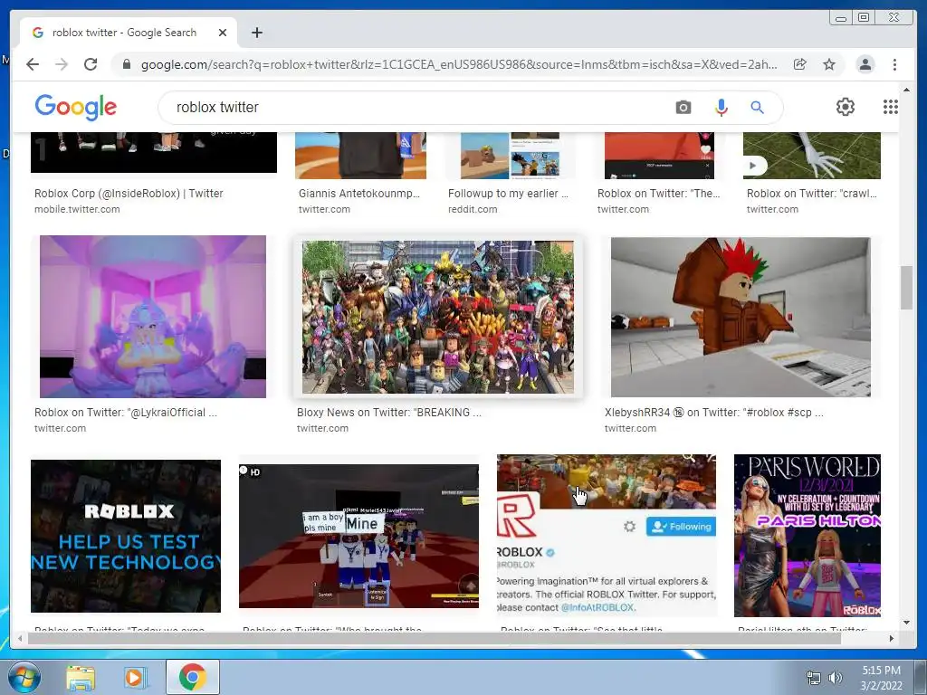Search by image using camera icon
This screenshot has height=695, width=927.
pos(683,107)
